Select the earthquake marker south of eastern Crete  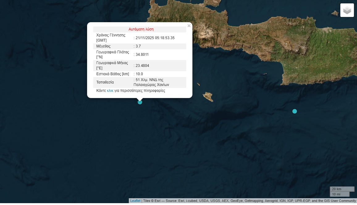[295, 111]
